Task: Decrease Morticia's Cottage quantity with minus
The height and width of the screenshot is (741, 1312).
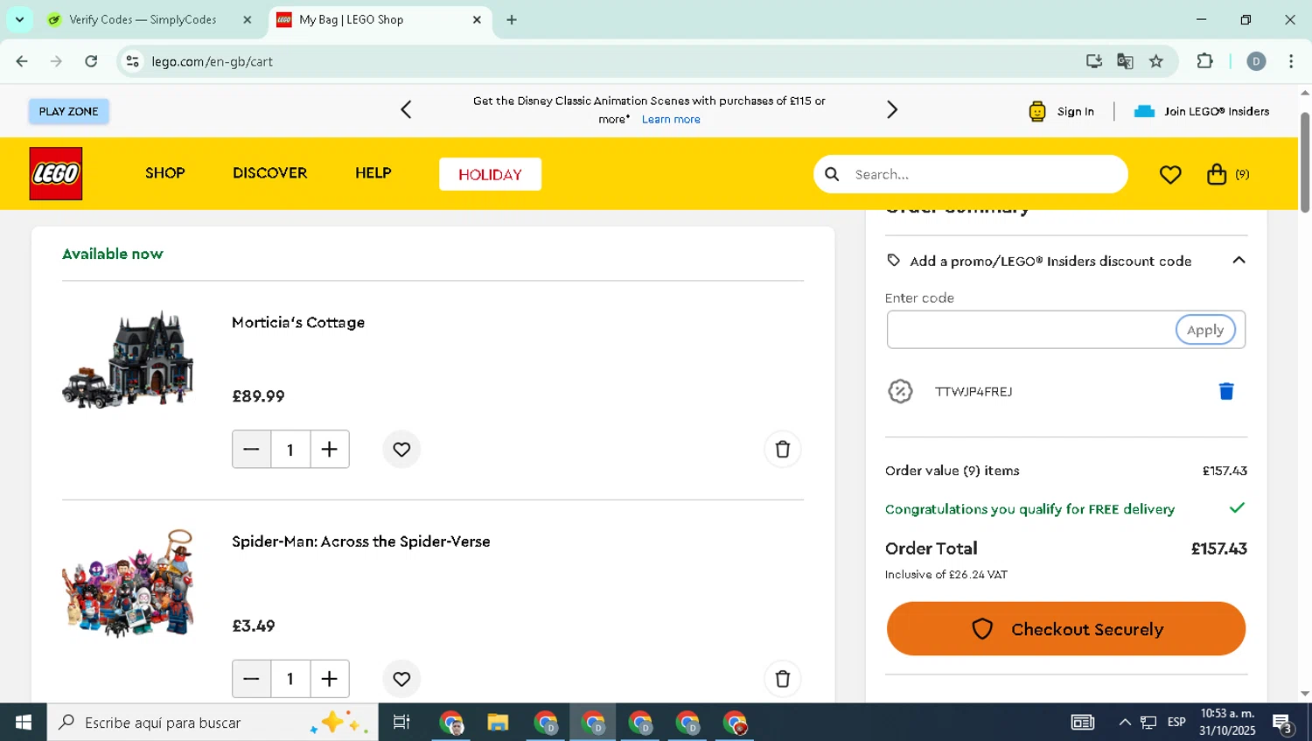Action: coord(251,450)
